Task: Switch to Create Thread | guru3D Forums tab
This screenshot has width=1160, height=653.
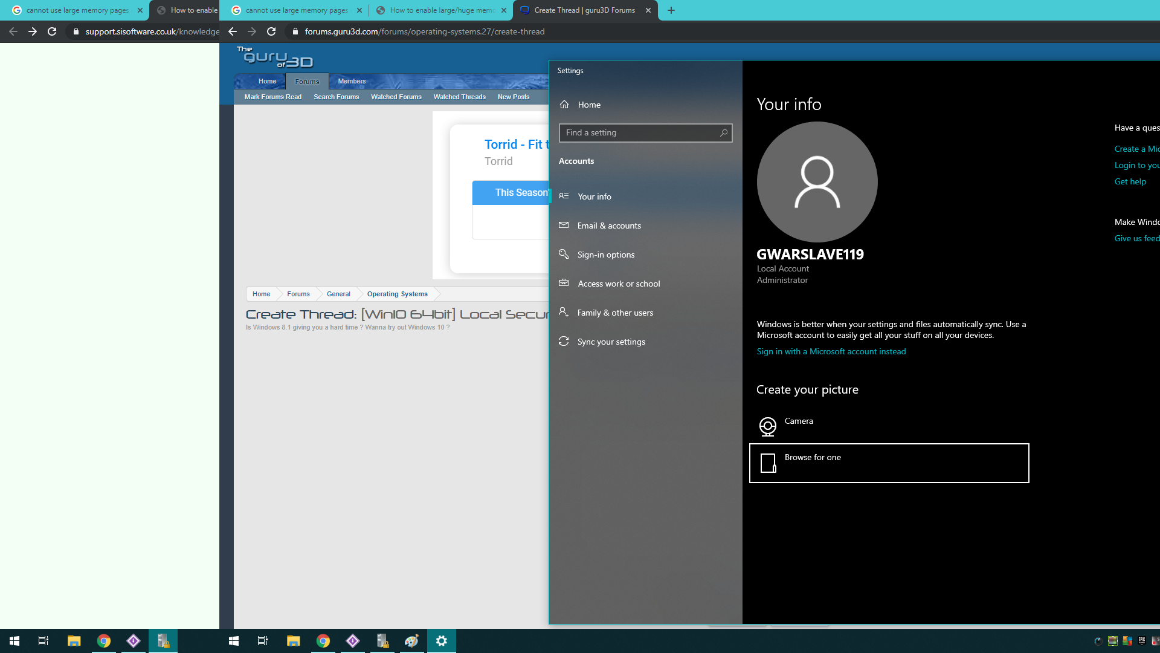Action: [584, 10]
